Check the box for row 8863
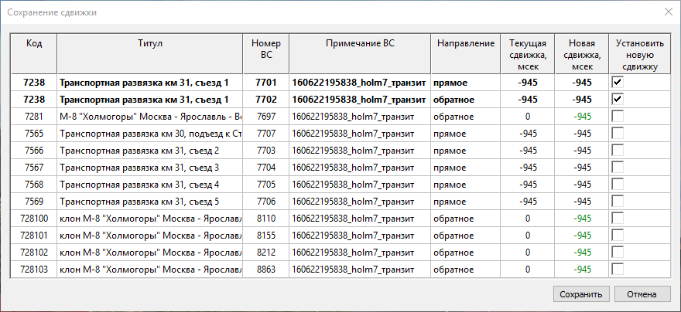The width and height of the screenshot is (681, 312). pyautogui.click(x=618, y=269)
